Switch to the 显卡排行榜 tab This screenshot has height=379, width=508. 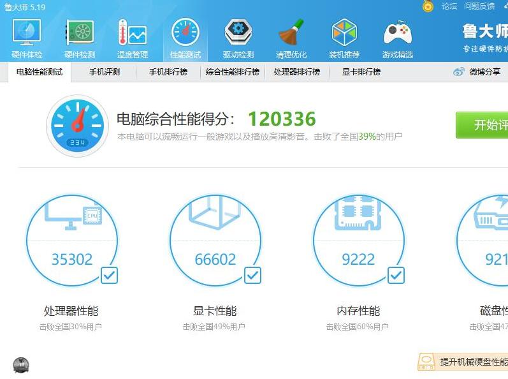[361, 72]
